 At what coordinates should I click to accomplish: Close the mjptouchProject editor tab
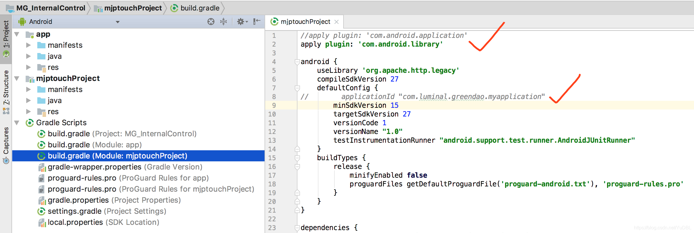337,22
